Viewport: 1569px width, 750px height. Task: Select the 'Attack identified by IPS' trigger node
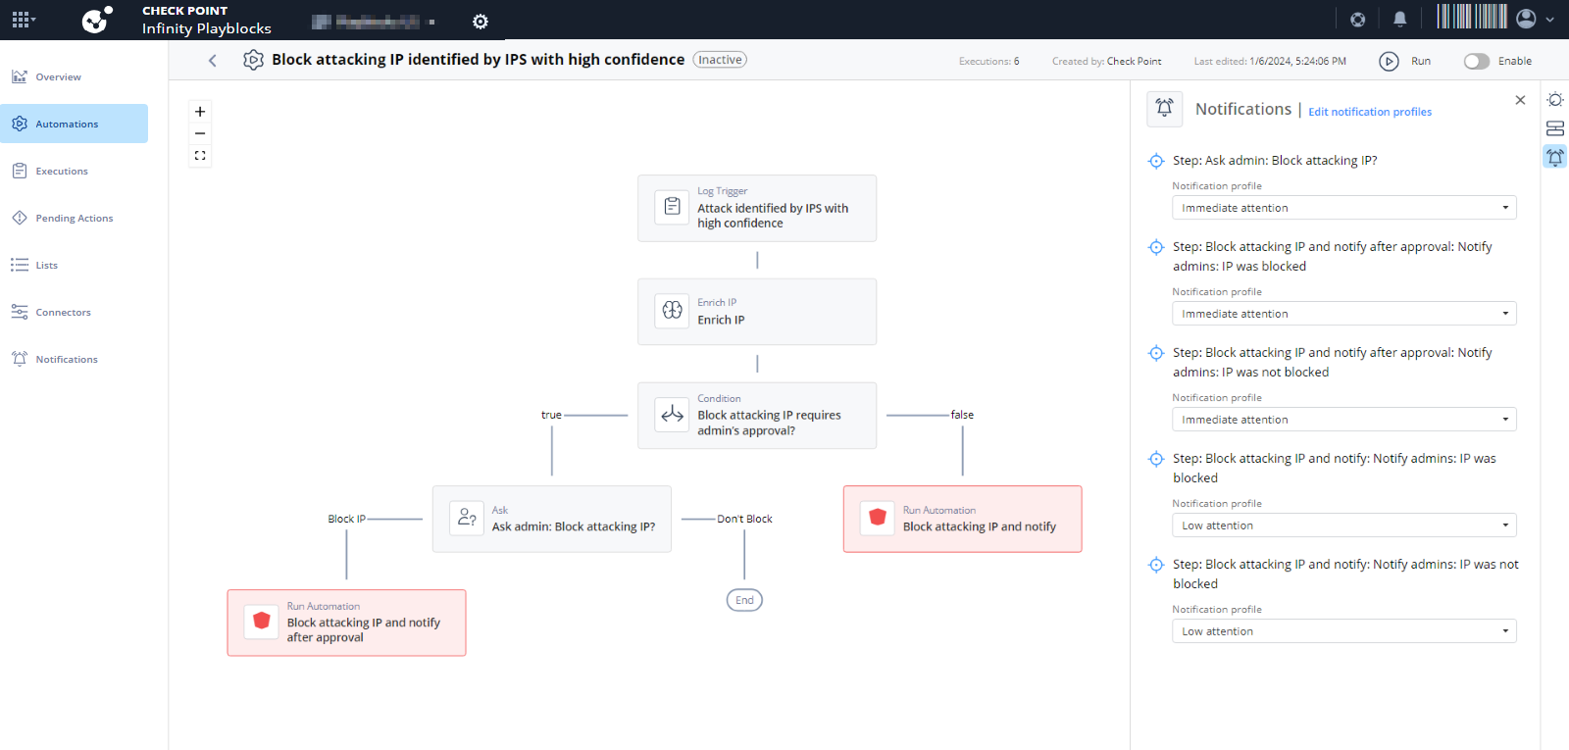[x=757, y=208]
